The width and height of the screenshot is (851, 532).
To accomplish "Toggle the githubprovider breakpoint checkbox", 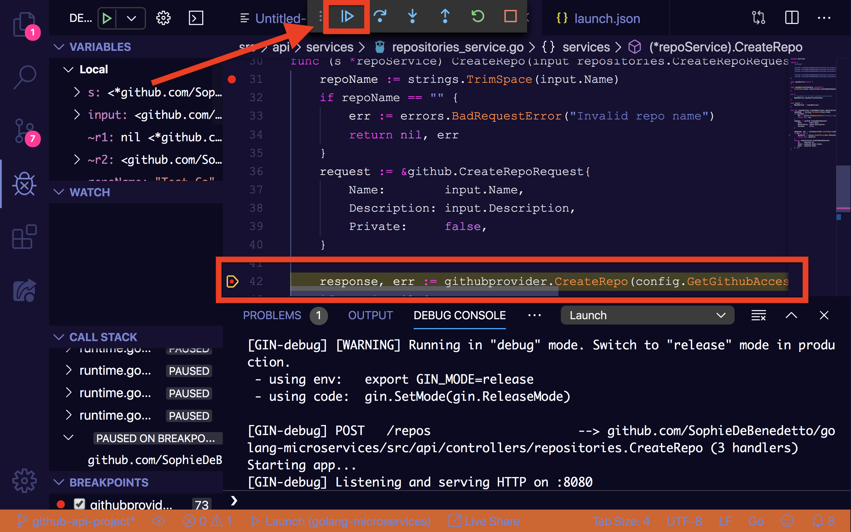I will (x=79, y=504).
